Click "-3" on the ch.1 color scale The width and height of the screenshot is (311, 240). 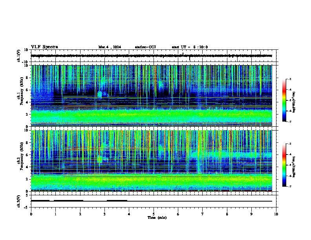pos(289,79)
